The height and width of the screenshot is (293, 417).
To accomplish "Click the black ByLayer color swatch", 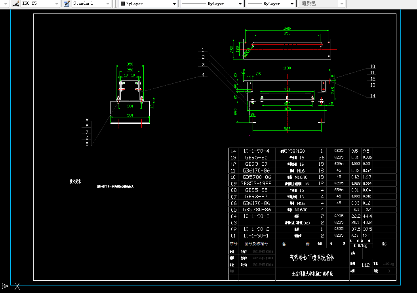I will 122,4.
